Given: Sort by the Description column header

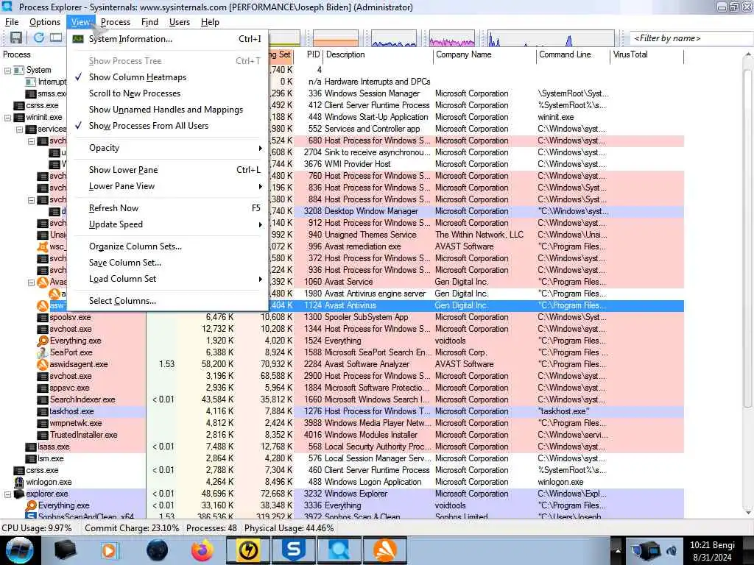Looking at the screenshot, I should [x=345, y=54].
